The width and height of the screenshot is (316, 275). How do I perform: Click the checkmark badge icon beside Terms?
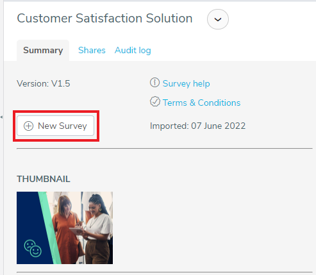point(155,101)
